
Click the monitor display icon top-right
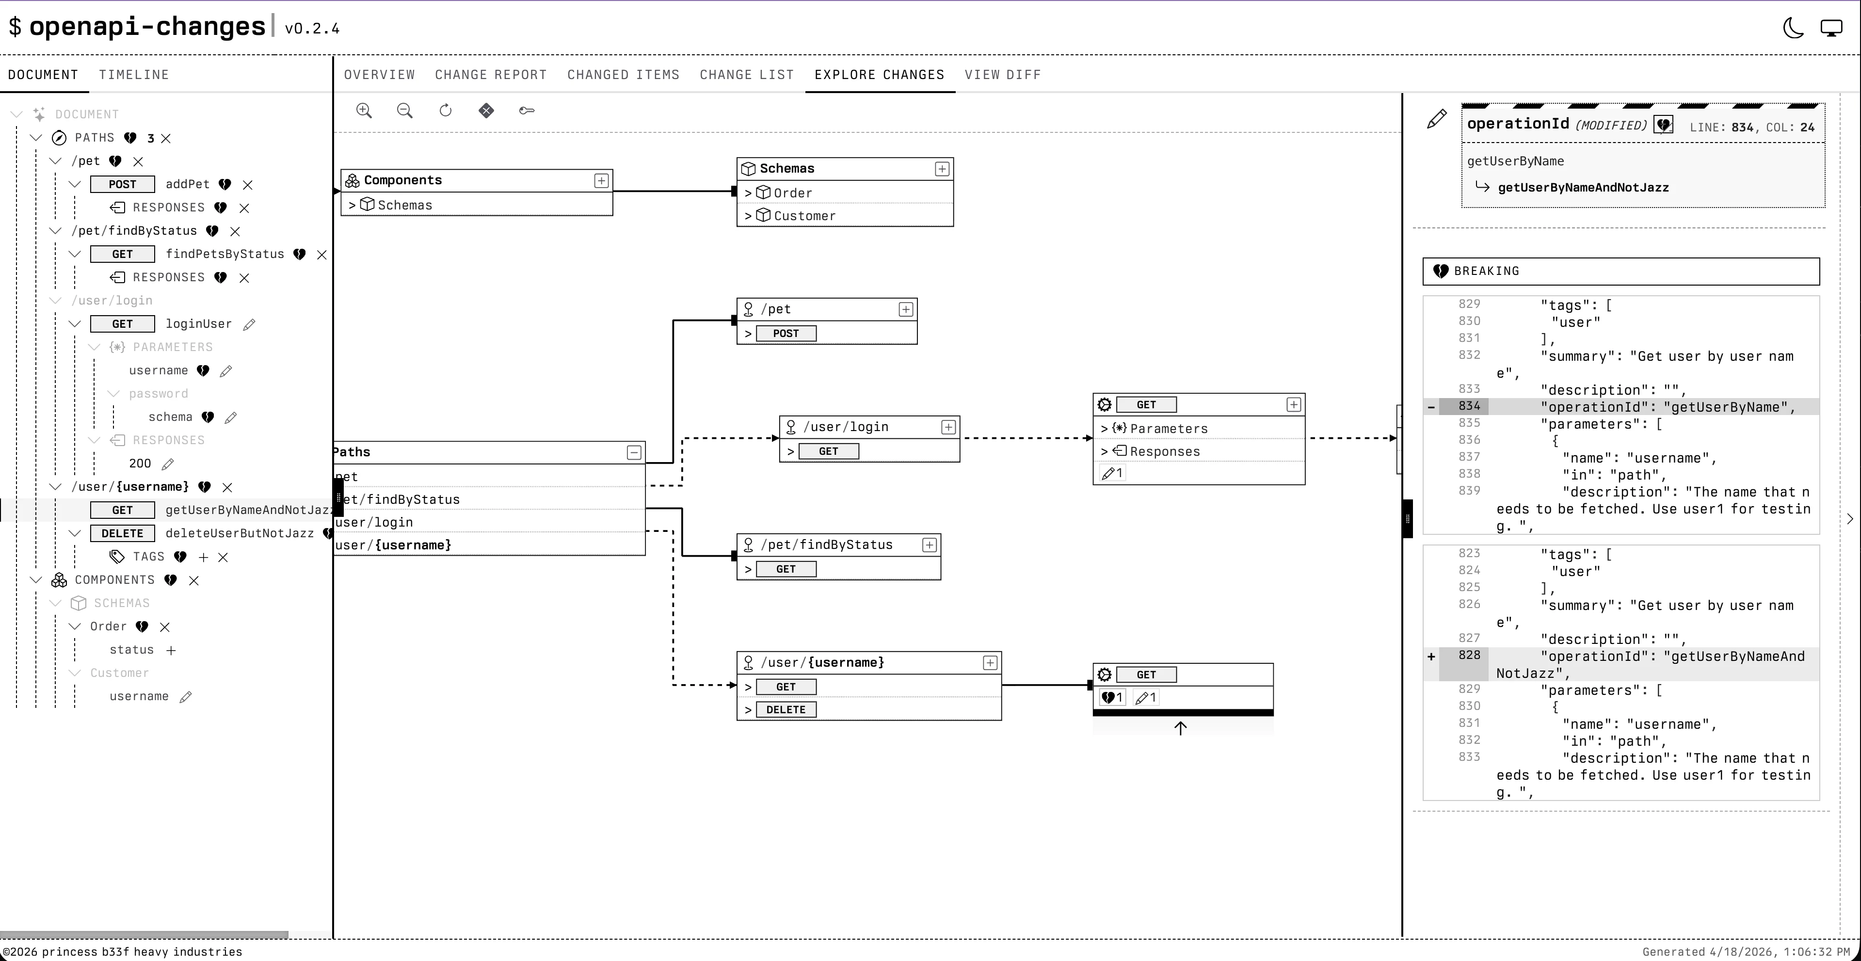[1830, 29]
